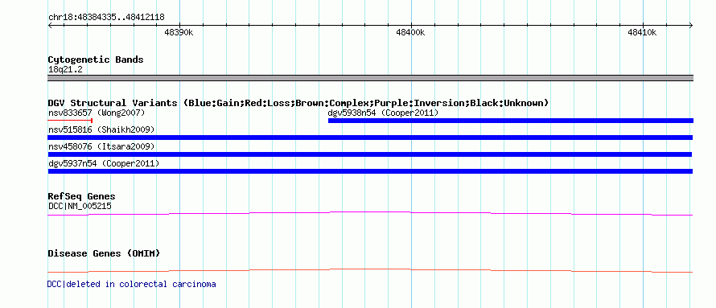Click the Cytogenetic Bands track title

tap(96, 60)
